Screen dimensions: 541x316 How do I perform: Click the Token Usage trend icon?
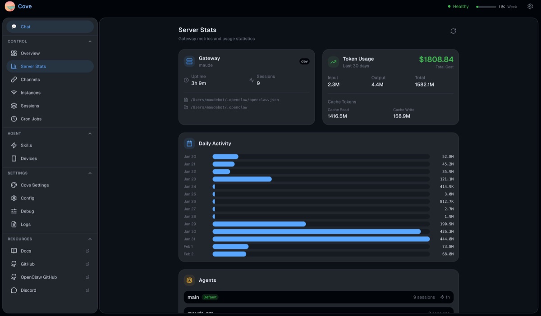point(334,61)
